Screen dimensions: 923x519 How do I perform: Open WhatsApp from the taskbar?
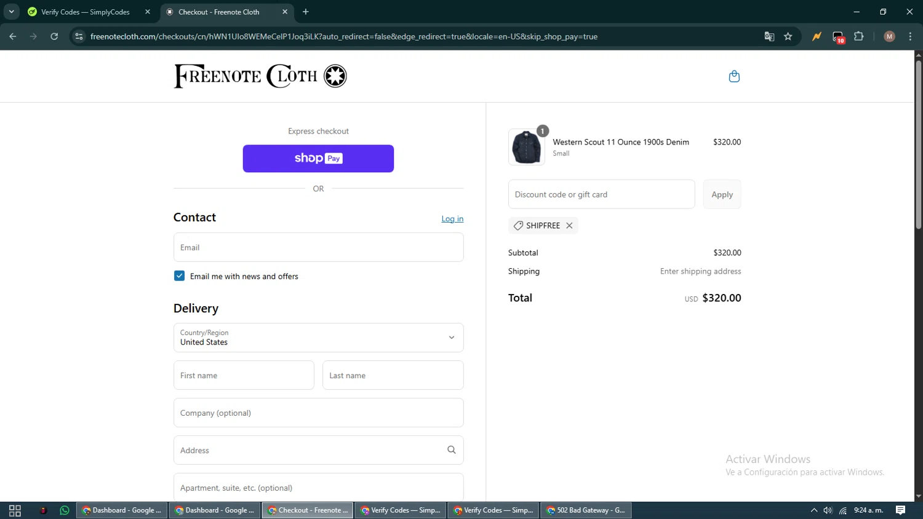65,510
